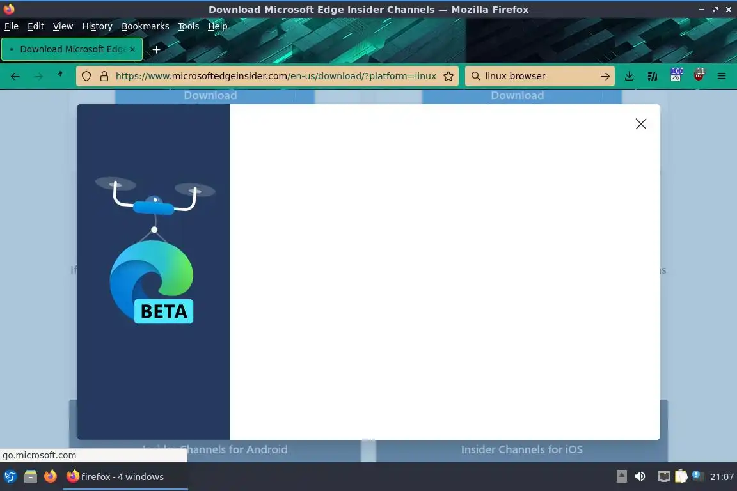Bookmark this page with the star
The width and height of the screenshot is (737, 491).
coord(448,76)
